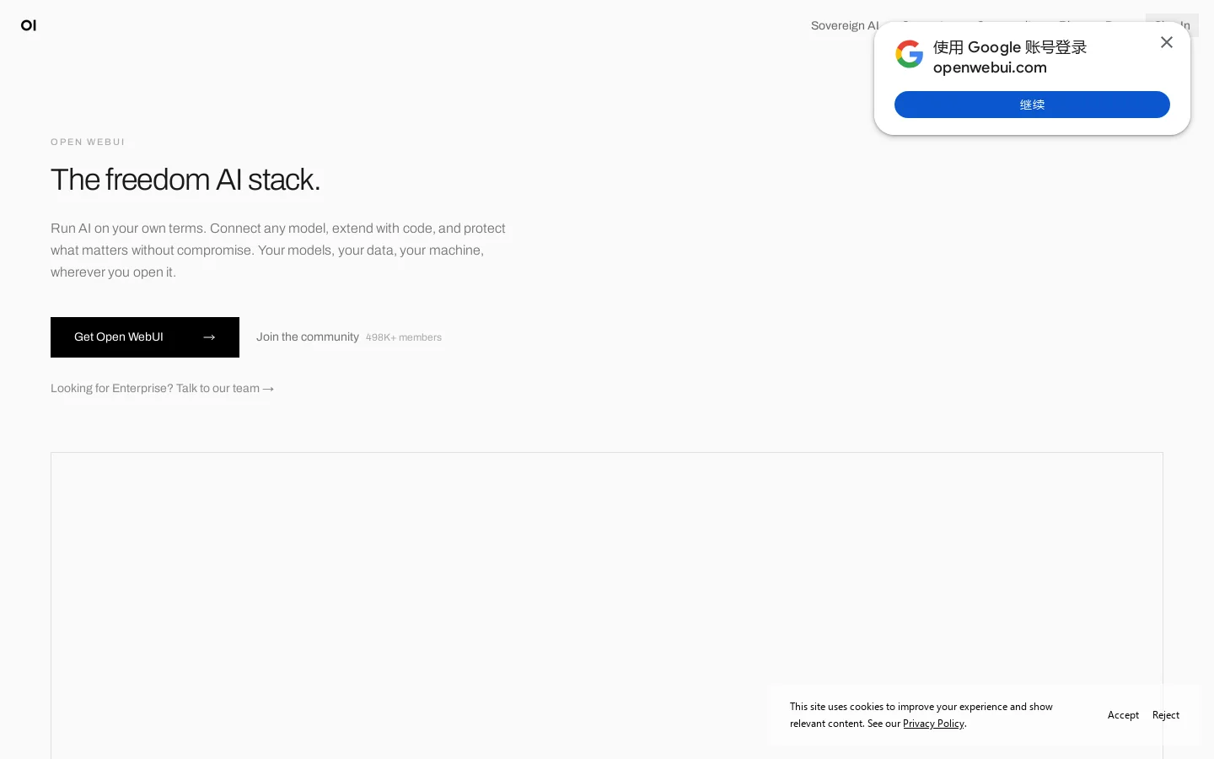Screen dimensions: 1214x759
Task: Click the OPEN WEBUI eyebrow label
Action: tap(88, 142)
